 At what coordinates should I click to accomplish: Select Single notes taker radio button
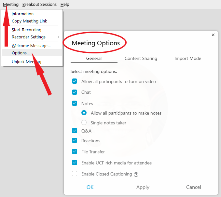pyautogui.click(x=84, y=122)
